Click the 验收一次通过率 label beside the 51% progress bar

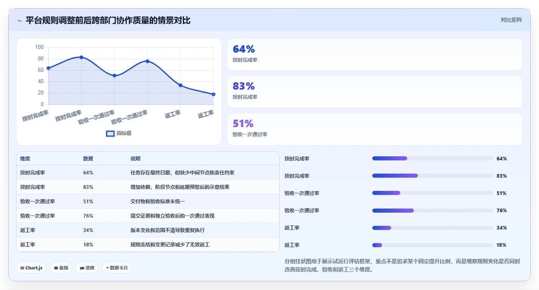302,193
